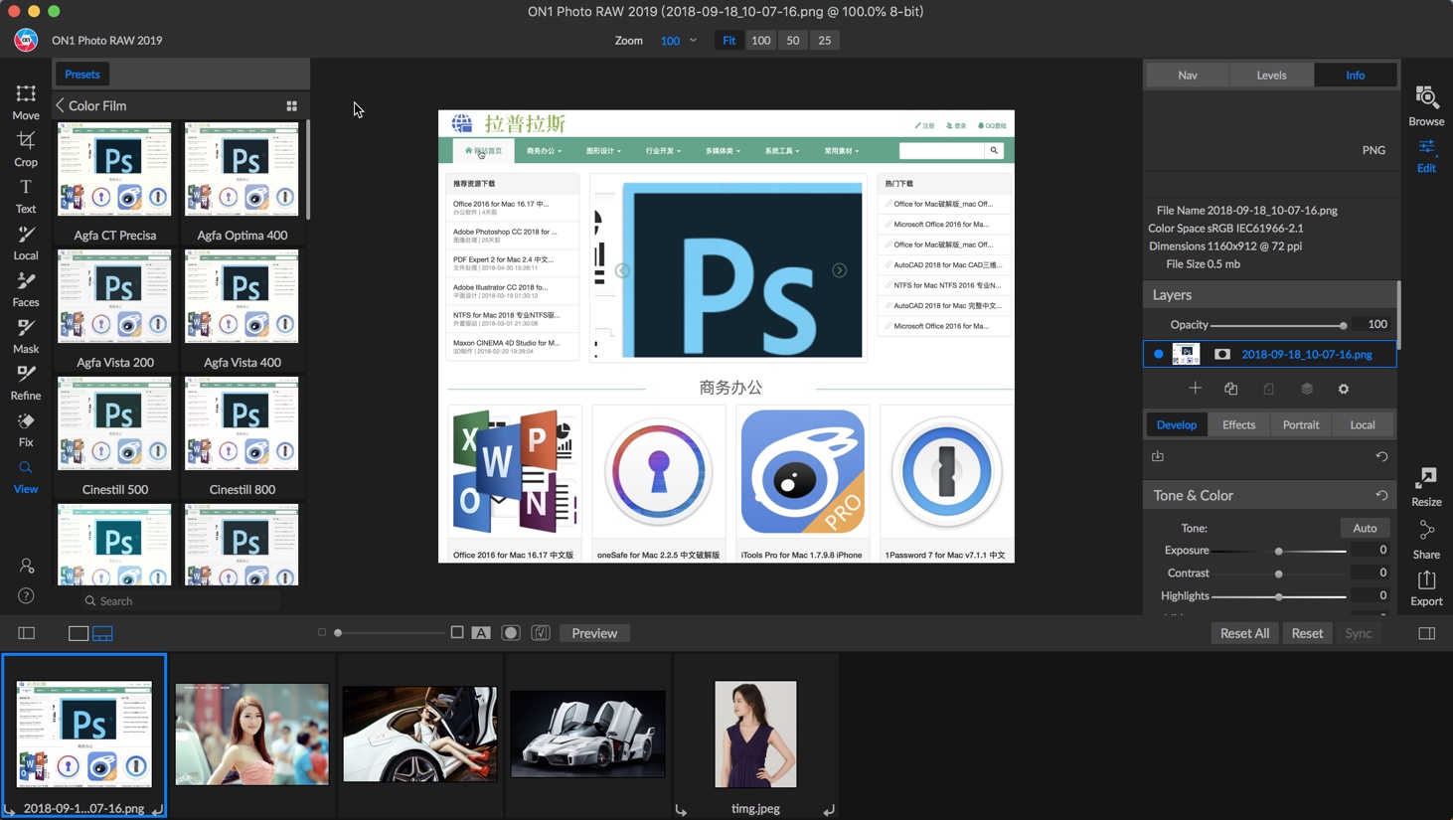Apply the Agfa CT Precisa preset
Screen dimensions: 1453x820
pos(115,181)
